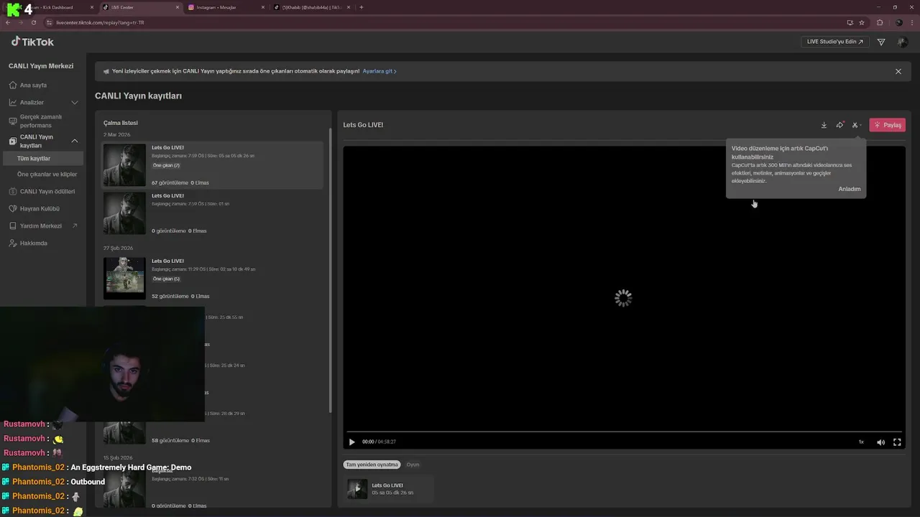This screenshot has width=920, height=517.
Task: Reload the page
Action: (x=34, y=22)
